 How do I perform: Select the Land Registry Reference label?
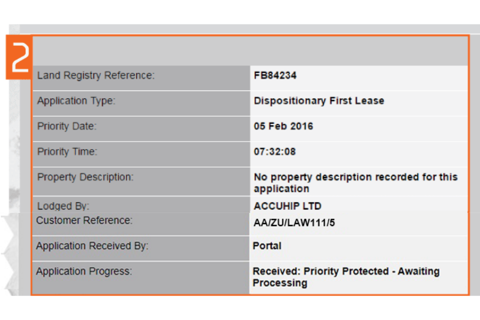click(x=96, y=75)
